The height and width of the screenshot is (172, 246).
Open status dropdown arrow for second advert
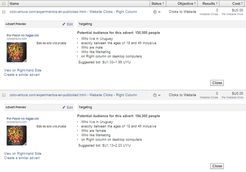pos(160,95)
